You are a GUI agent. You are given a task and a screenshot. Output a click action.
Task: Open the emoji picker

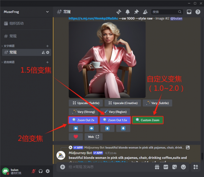coord(183,167)
